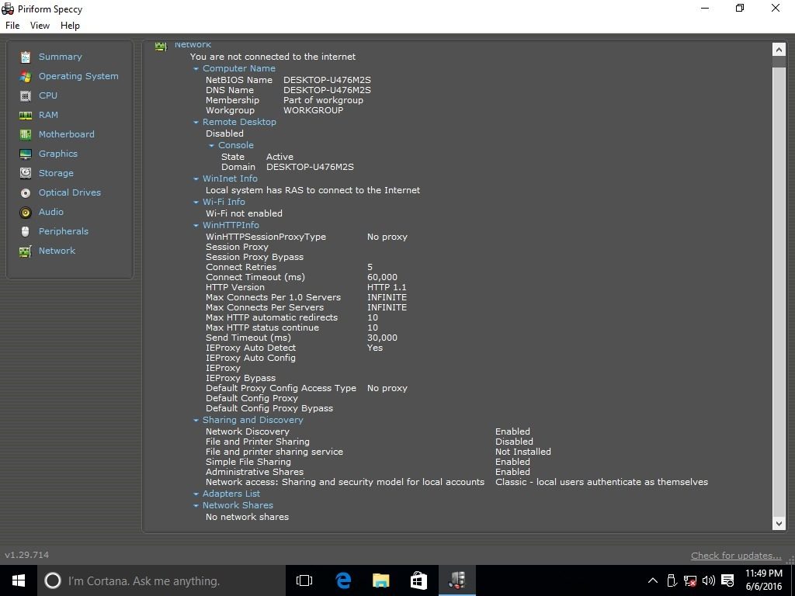The width and height of the screenshot is (795, 596).
Task: Open the File menu
Action: [x=12, y=26]
